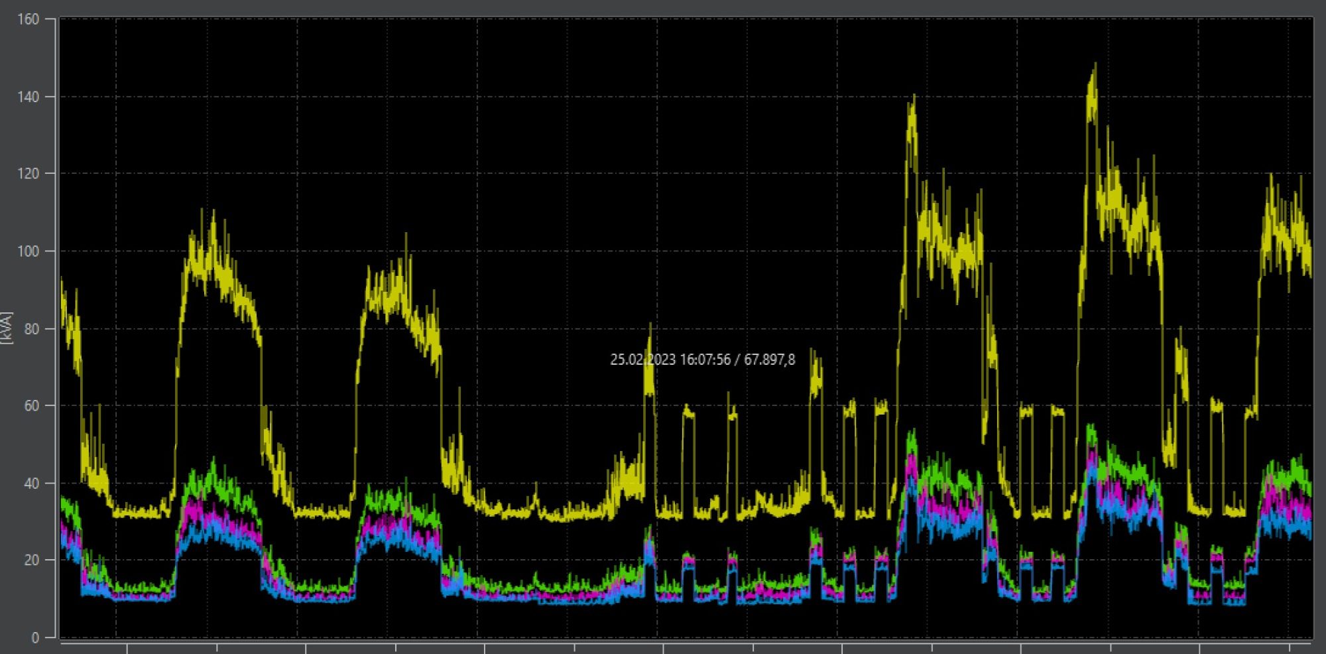Click the tallest yellow peak near 148 kVA
Image resolution: width=1326 pixels, height=654 pixels.
coord(1093,66)
